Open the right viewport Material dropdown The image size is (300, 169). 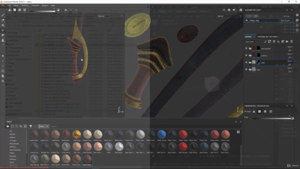point(229,16)
